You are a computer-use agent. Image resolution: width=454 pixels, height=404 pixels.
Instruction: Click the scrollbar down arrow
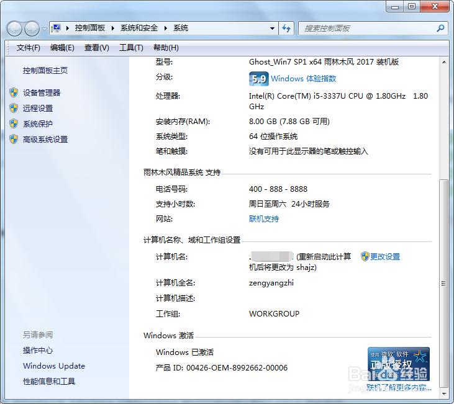tap(444, 394)
